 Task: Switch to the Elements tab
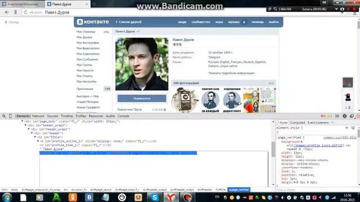[x=23, y=116]
